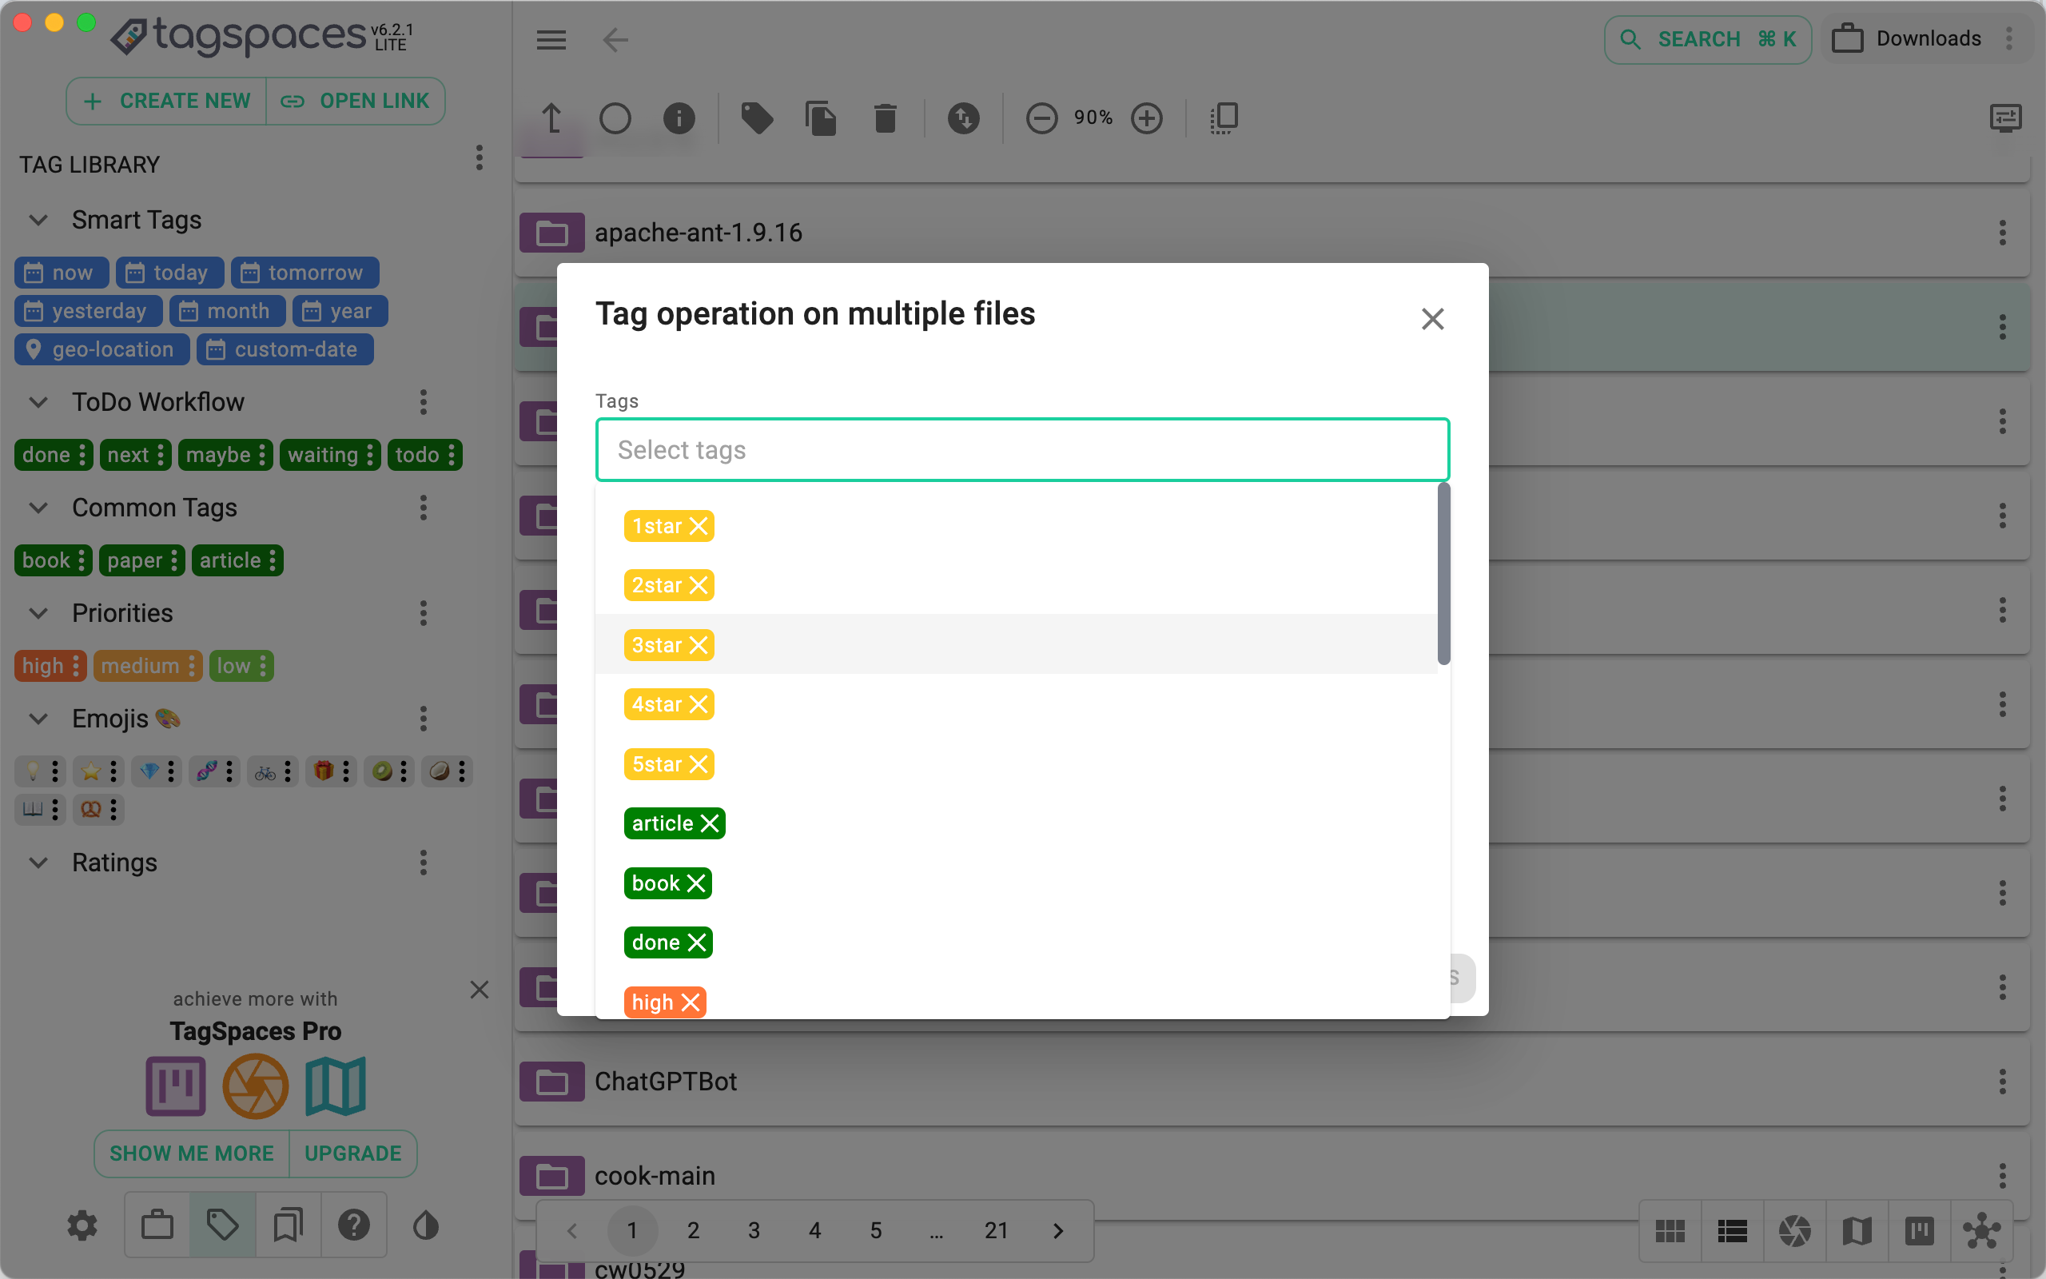
Task: Toggle the select-all circle icon
Action: click(x=615, y=118)
